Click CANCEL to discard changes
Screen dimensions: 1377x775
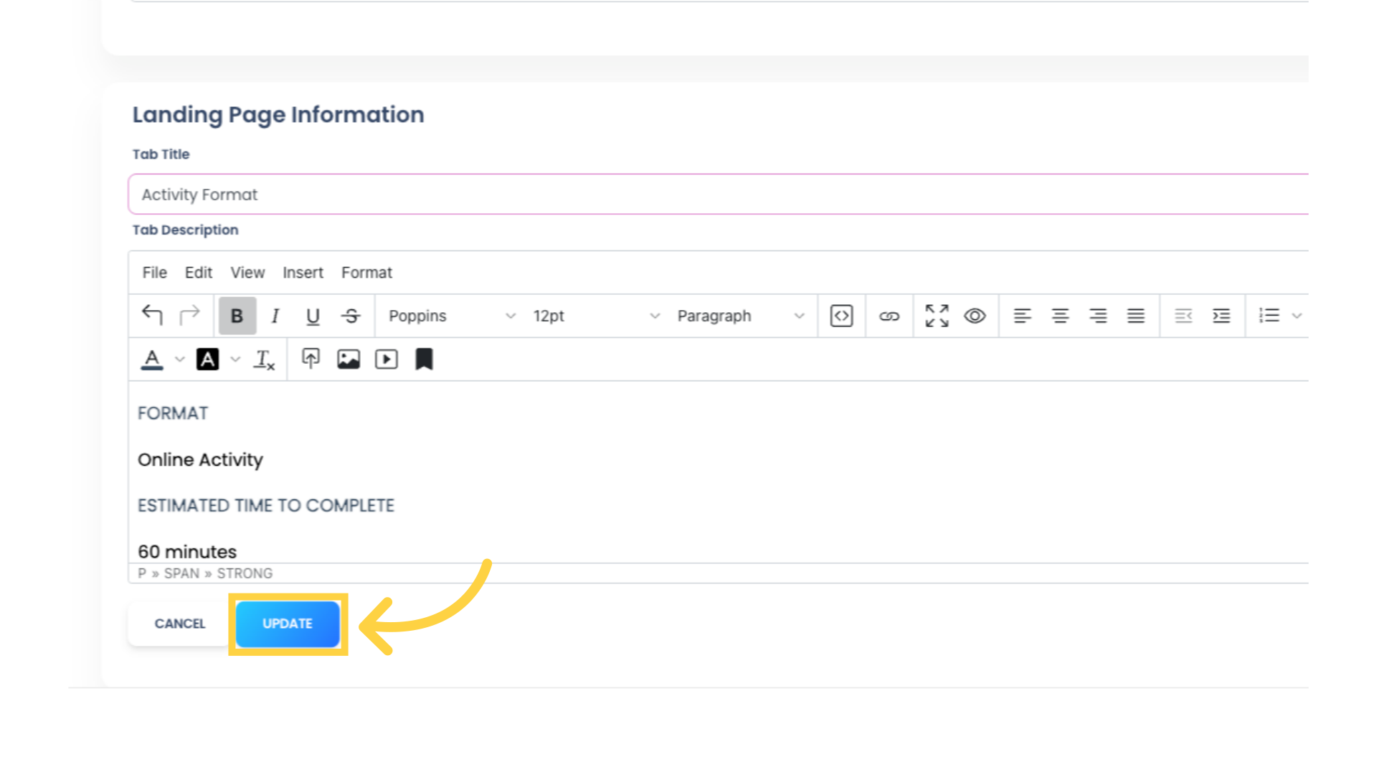pyautogui.click(x=179, y=624)
